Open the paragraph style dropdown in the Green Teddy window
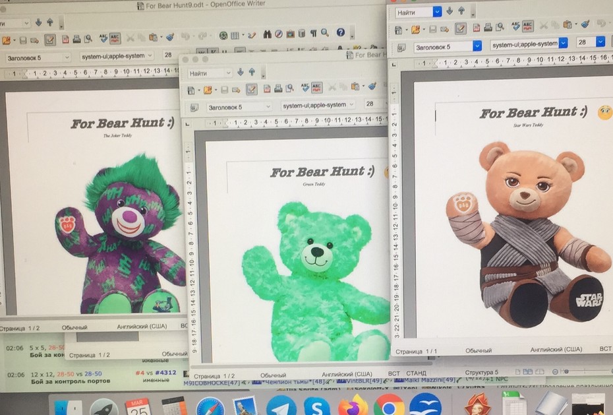Viewport: 613px width, 415px height. tap(268, 106)
